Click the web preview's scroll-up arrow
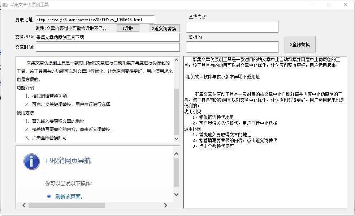Screen dimensions: 355x216 (176, 154)
